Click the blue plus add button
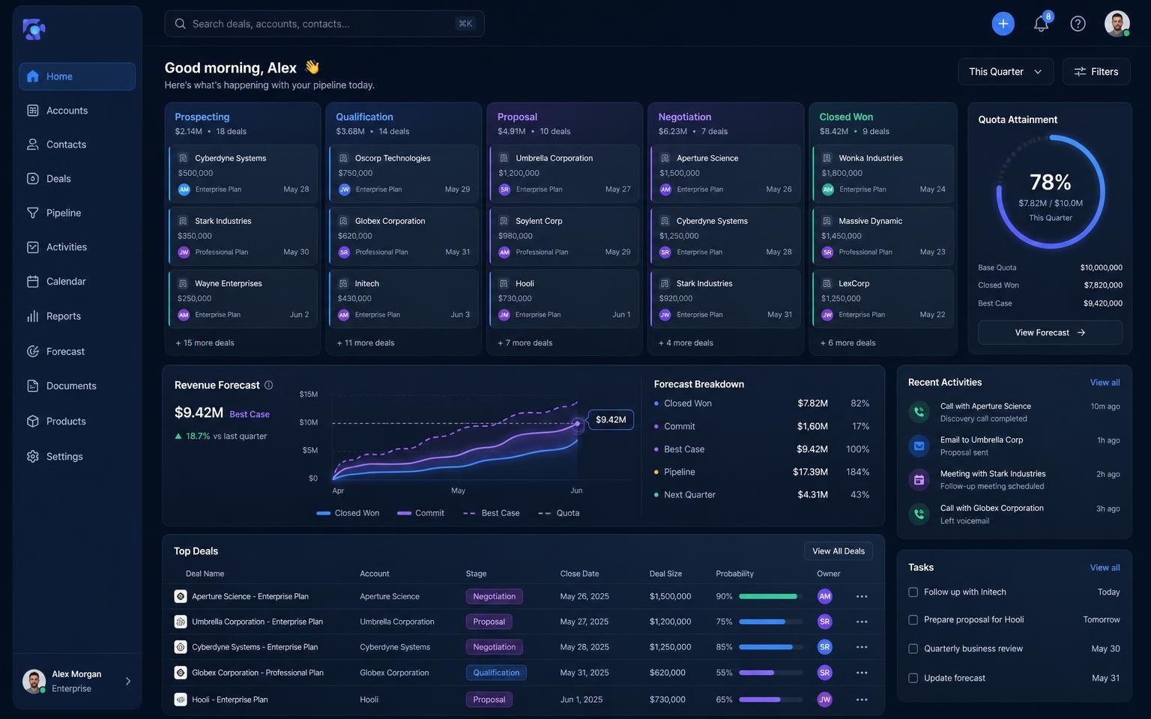Screen dimensions: 1151x719 pos(1003,23)
